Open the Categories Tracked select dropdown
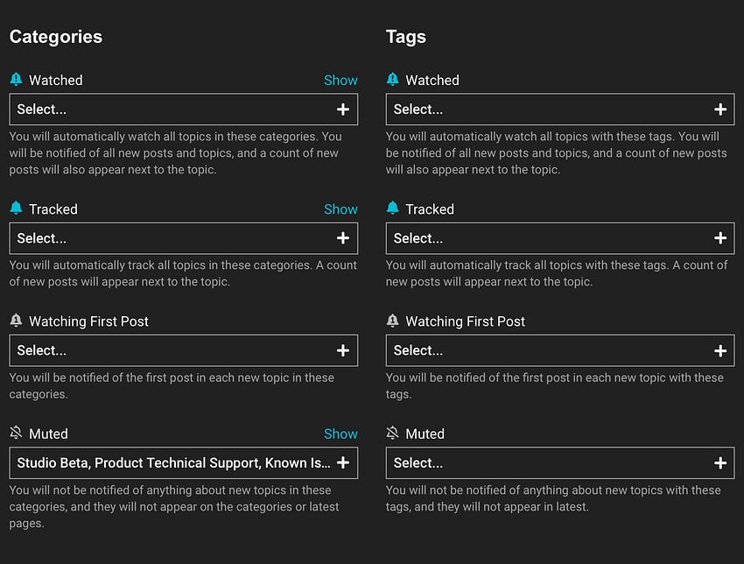The height and width of the screenshot is (564, 744). pyautogui.click(x=183, y=238)
